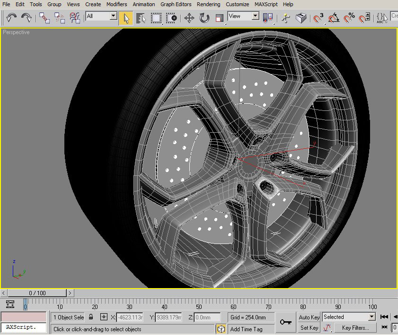Open the selection filter All dropdown
This screenshot has width=398, height=335.
coord(114,16)
